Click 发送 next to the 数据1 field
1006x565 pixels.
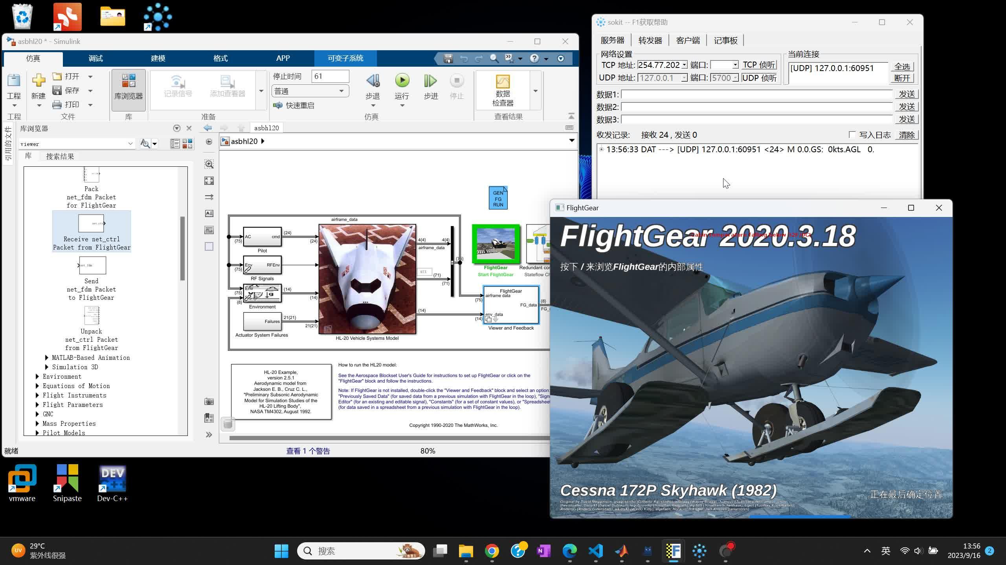point(907,94)
